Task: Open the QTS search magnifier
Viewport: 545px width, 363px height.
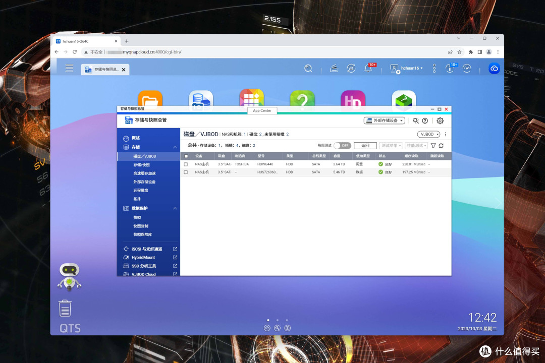Action: [308, 69]
